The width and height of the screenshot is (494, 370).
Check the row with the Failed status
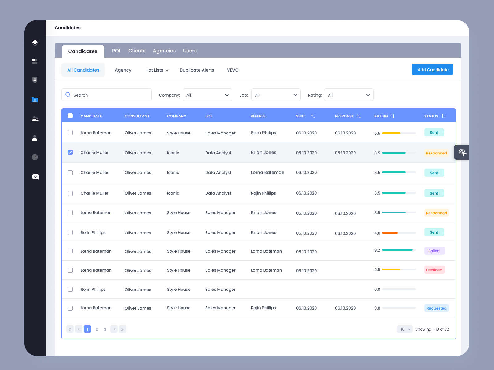[70, 251]
